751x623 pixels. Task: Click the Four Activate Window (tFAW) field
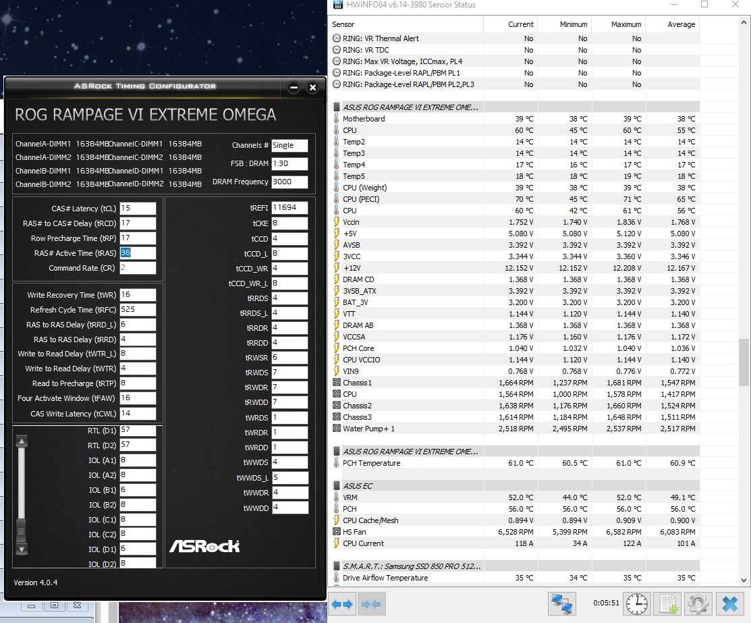pyautogui.click(x=138, y=398)
